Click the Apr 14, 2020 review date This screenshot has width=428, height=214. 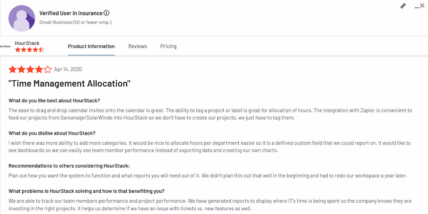coord(68,69)
